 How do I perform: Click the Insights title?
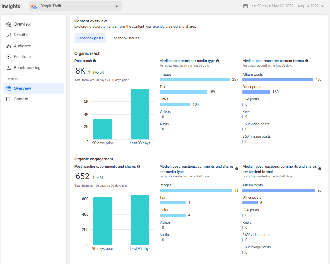11,6
